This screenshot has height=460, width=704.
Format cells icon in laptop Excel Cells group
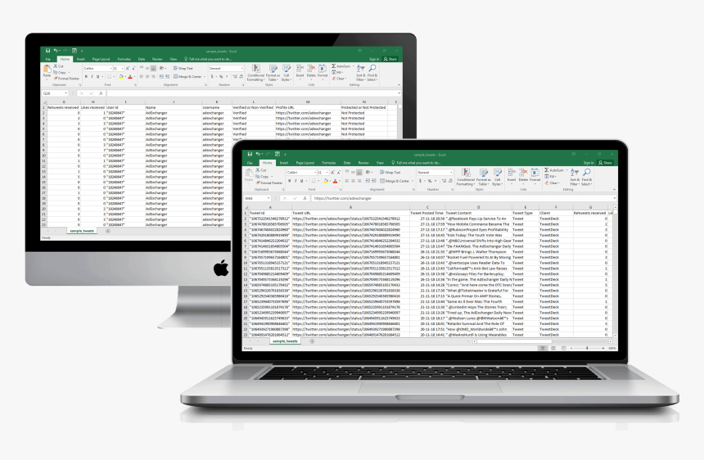pyautogui.click(x=535, y=175)
